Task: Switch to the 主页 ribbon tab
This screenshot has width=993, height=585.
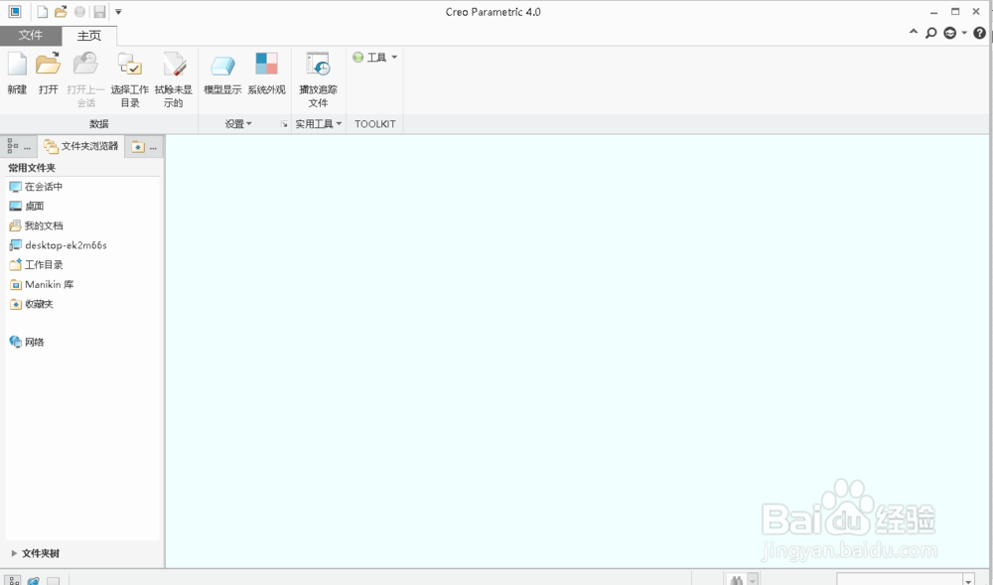Action: 89,36
